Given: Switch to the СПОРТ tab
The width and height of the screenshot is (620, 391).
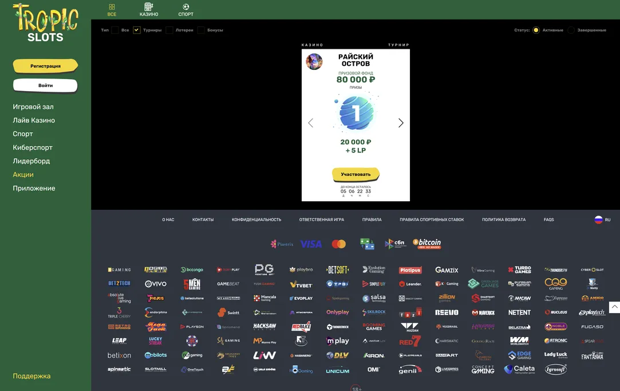Looking at the screenshot, I should pos(186,10).
